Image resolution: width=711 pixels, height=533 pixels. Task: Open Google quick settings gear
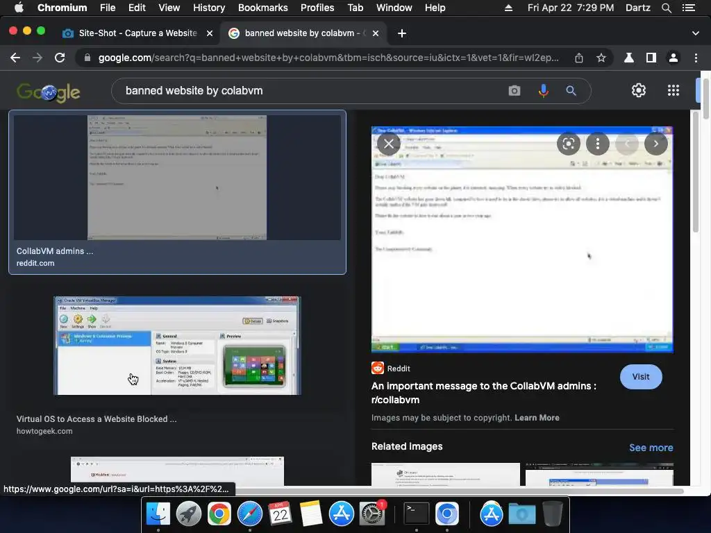point(639,90)
